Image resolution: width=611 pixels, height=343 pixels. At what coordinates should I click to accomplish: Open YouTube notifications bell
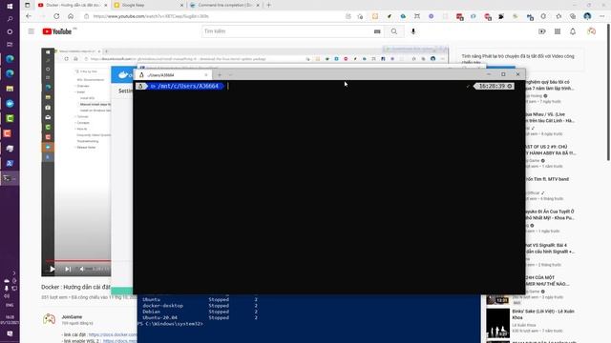(x=573, y=31)
